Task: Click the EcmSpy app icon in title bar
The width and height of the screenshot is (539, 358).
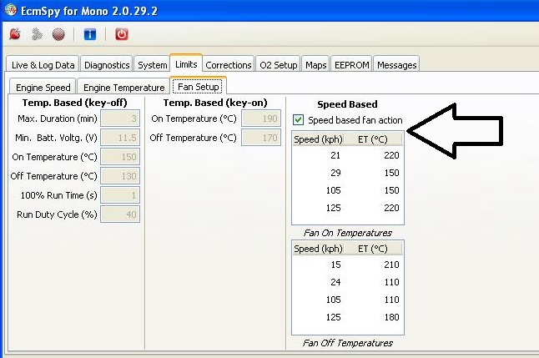Action: pyautogui.click(x=9, y=9)
